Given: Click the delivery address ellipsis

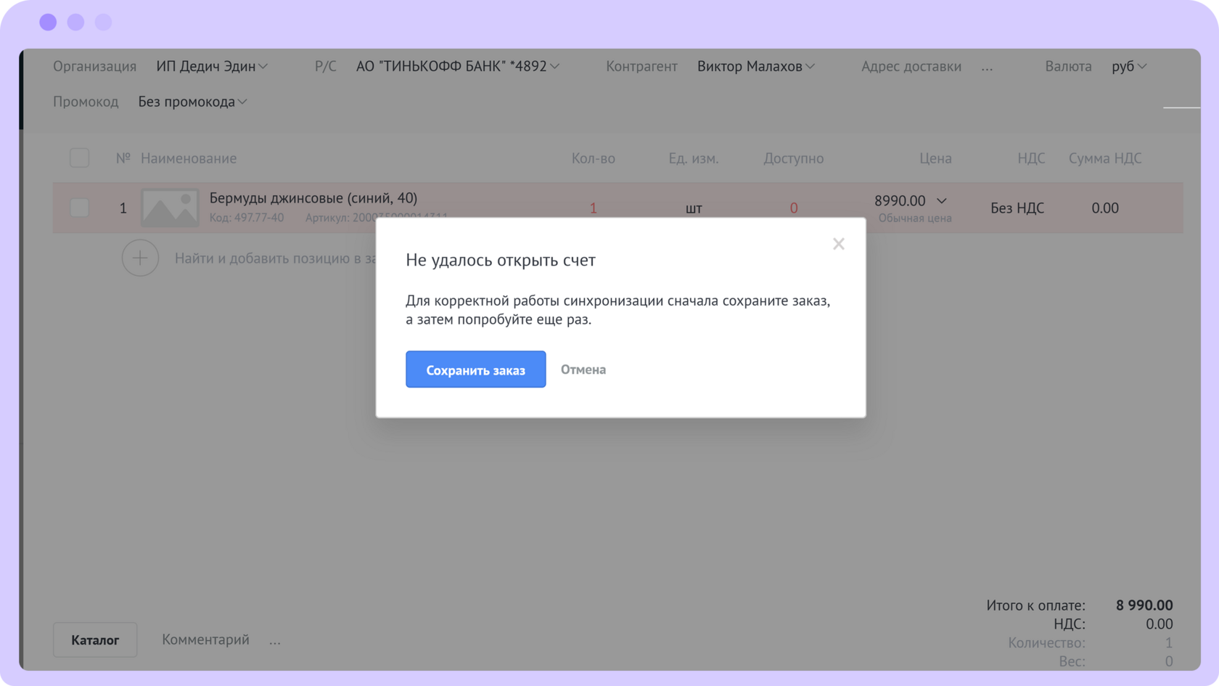Looking at the screenshot, I should [987, 67].
